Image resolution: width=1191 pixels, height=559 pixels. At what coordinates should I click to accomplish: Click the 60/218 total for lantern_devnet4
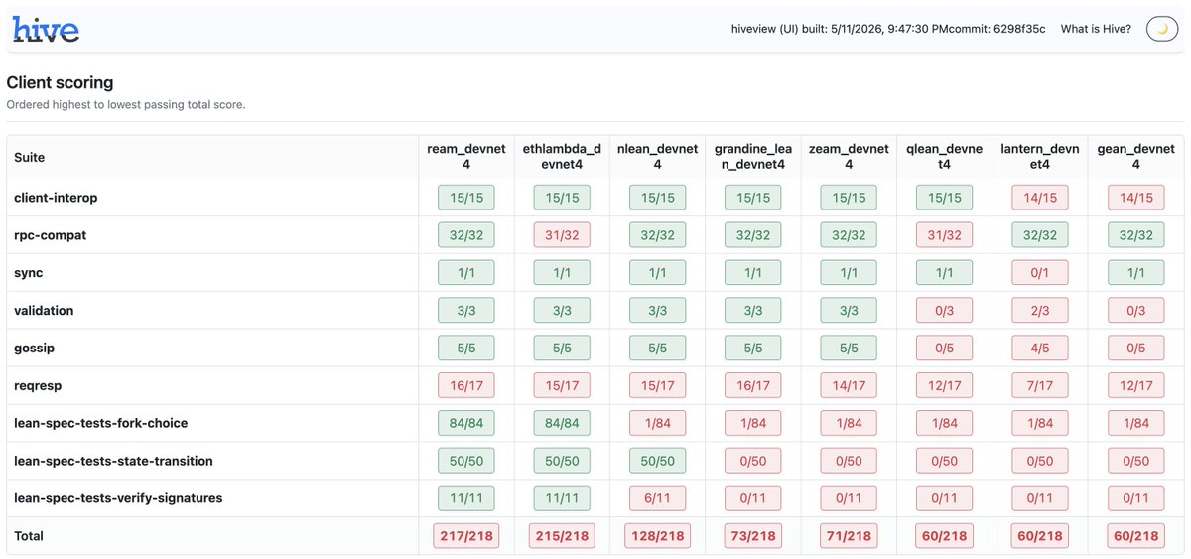pyautogui.click(x=1039, y=536)
